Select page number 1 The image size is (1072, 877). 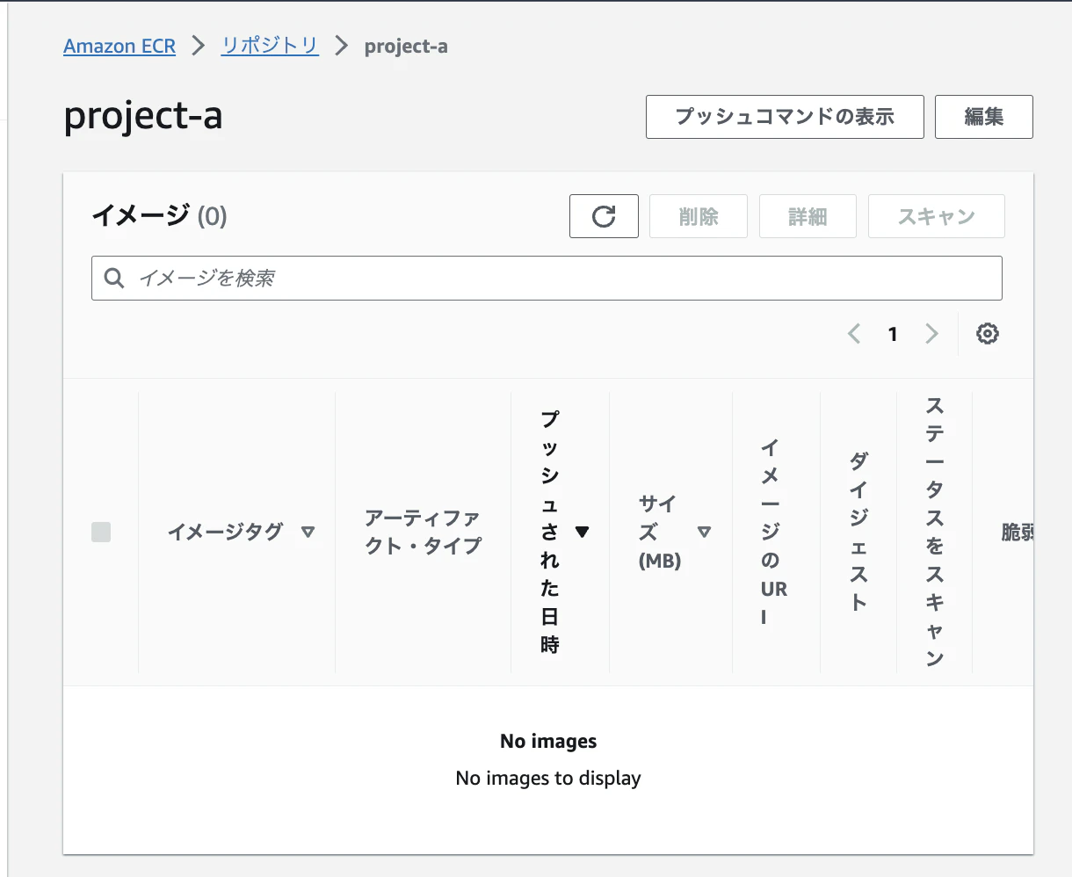(893, 334)
